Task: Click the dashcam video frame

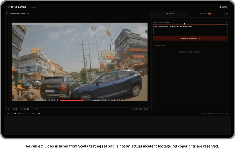Action: point(80,62)
